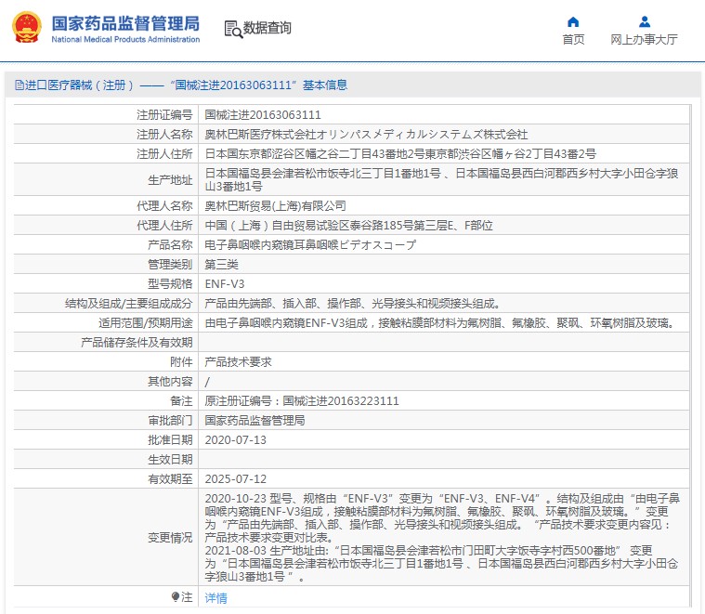Screen dimensions: 705x614
Task: Select the 2021-08-03 生产地址 change record
Action: pyautogui.click(x=441, y=563)
